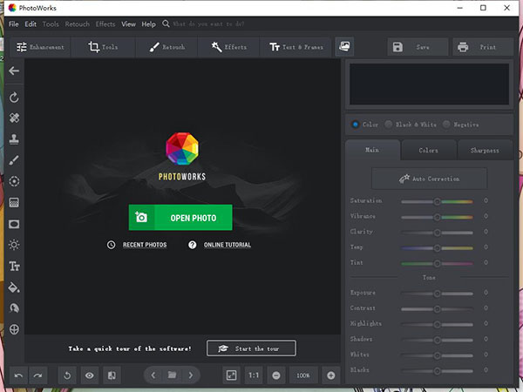Select the vignette tool in sidebar
Screen dimensions: 523x392
click(x=14, y=224)
